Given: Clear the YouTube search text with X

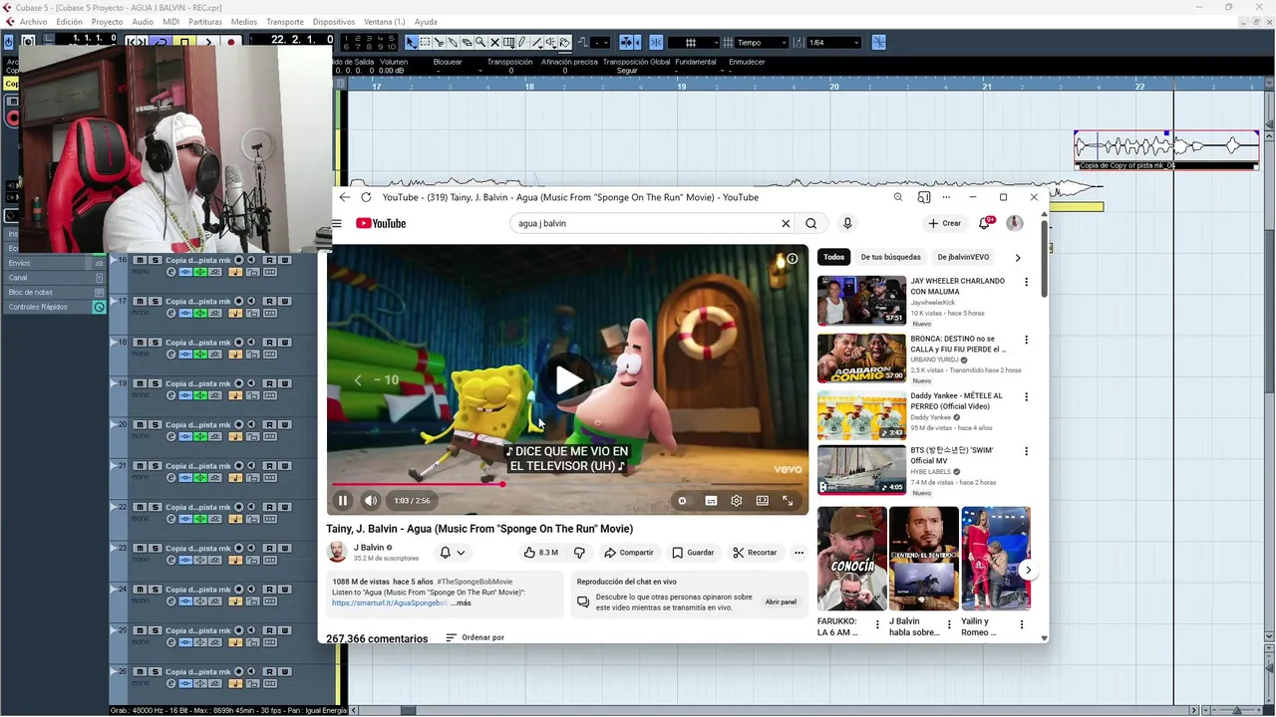Looking at the screenshot, I should click(x=786, y=223).
